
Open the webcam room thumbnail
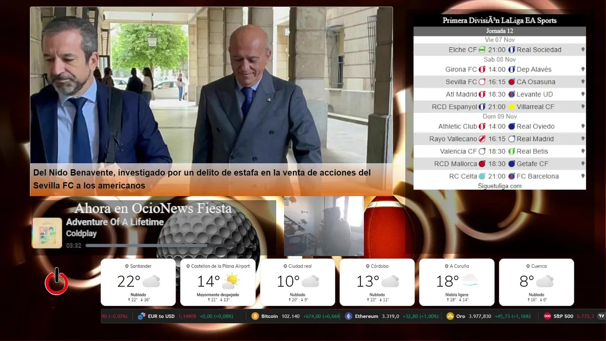pos(324,226)
